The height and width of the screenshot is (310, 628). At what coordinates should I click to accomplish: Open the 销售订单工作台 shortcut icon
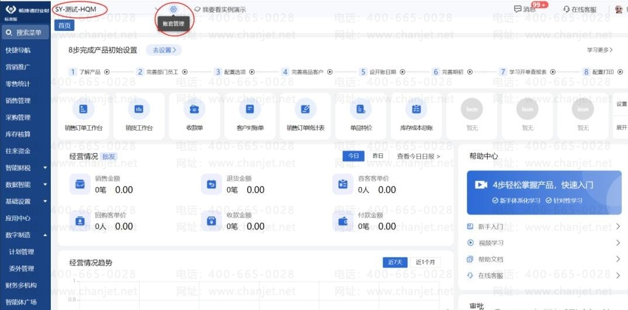(x=84, y=109)
